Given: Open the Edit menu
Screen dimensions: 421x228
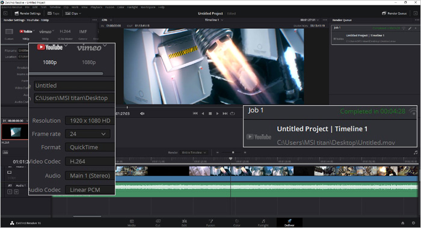Looking at the screenshot, I should [35, 7].
